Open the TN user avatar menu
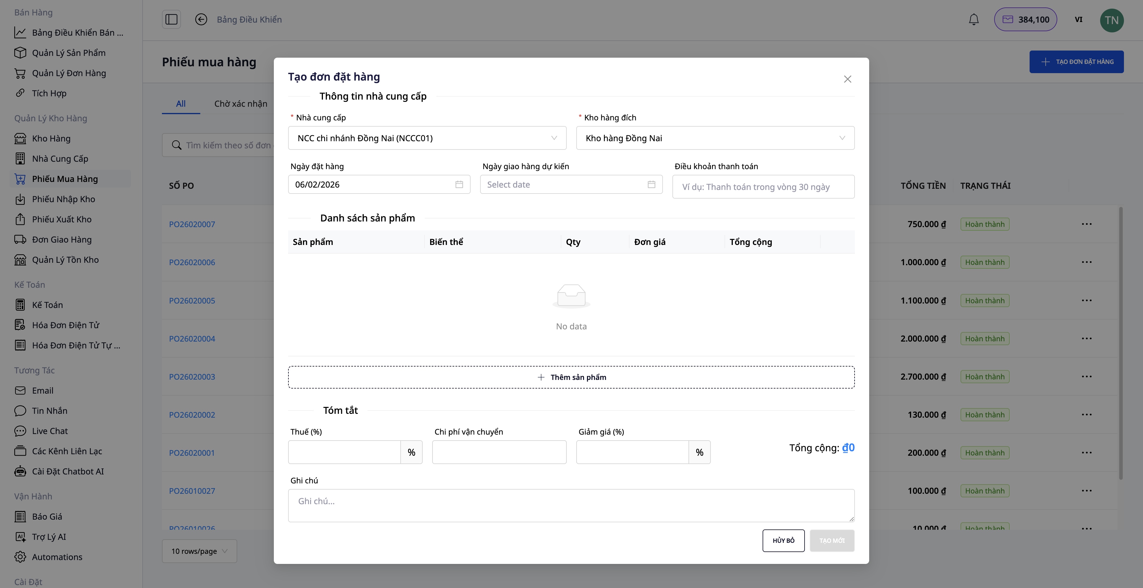Image resolution: width=1143 pixels, height=588 pixels. 1112,20
